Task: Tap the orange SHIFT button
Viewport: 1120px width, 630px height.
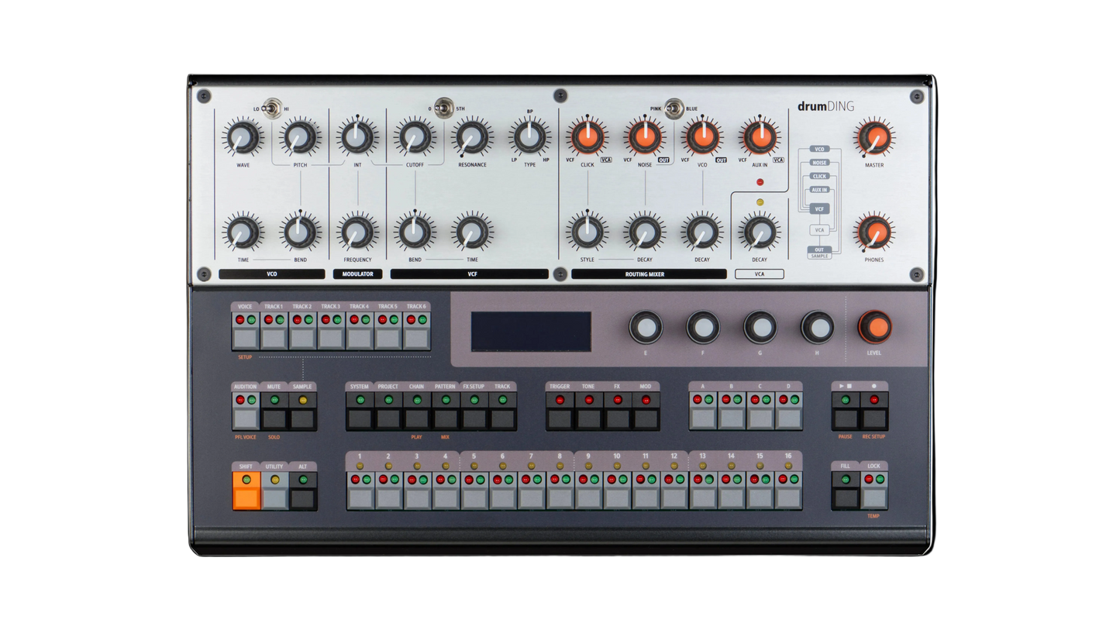Action: 246,497
